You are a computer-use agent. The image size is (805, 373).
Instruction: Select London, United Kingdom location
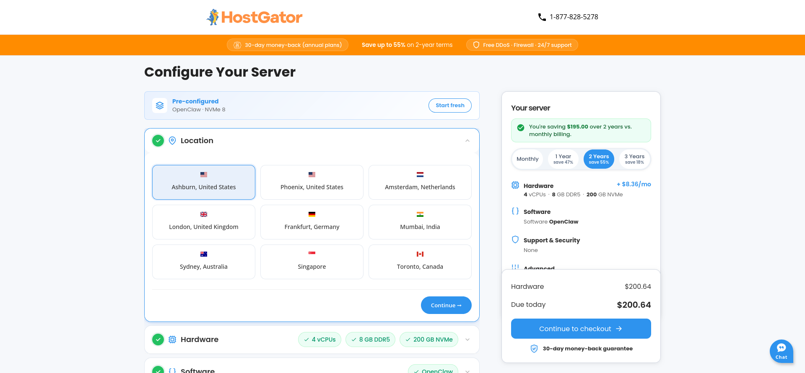(204, 222)
